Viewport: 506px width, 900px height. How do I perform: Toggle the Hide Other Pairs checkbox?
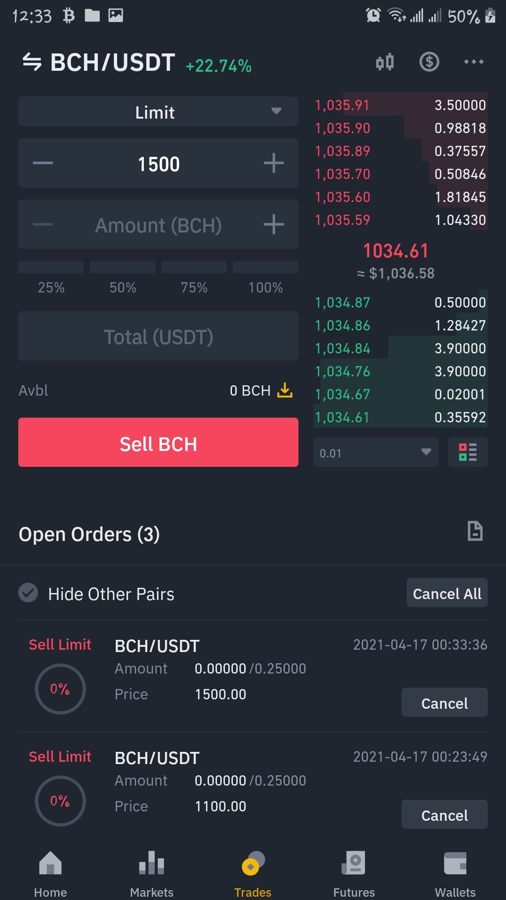[28, 593]
